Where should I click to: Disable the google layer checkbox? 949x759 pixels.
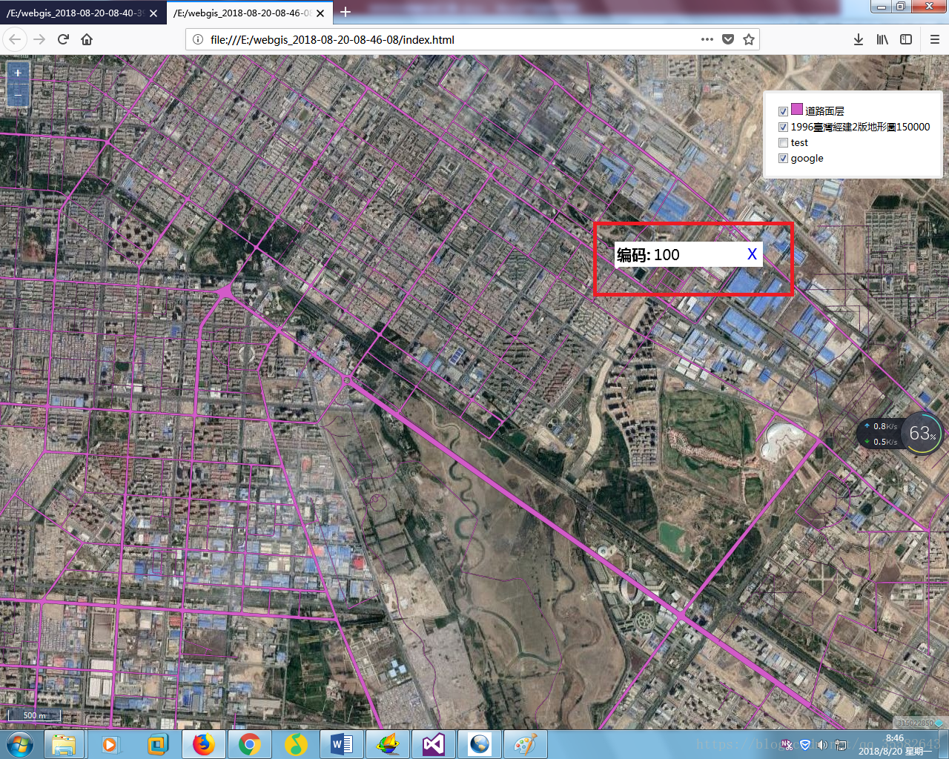pyautogui.click(x=783, y=158)
